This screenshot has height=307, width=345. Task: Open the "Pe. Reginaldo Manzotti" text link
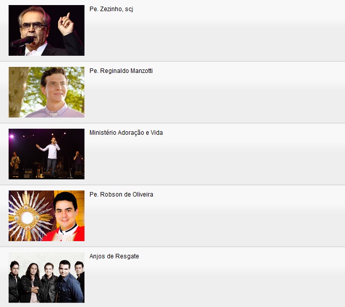[121, 71]
